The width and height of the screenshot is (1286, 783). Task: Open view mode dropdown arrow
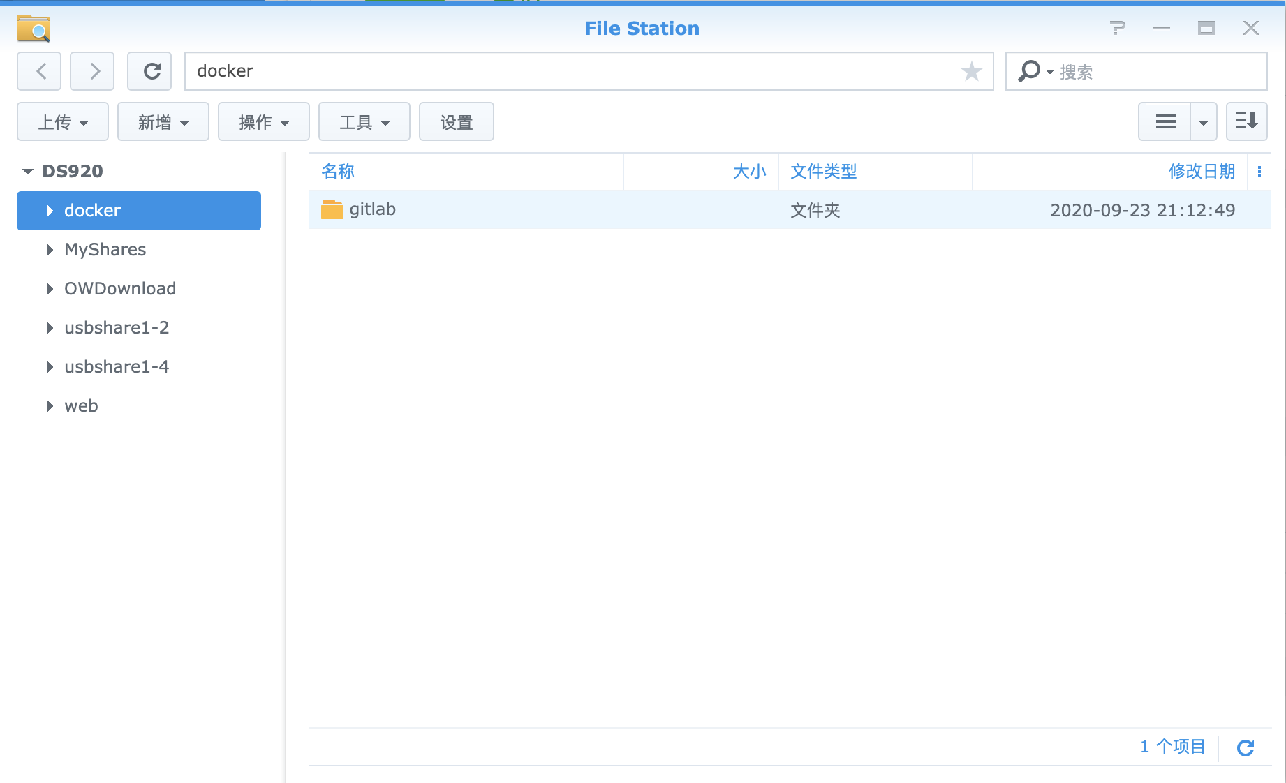pyautogui.click(x=1204, y=122)
